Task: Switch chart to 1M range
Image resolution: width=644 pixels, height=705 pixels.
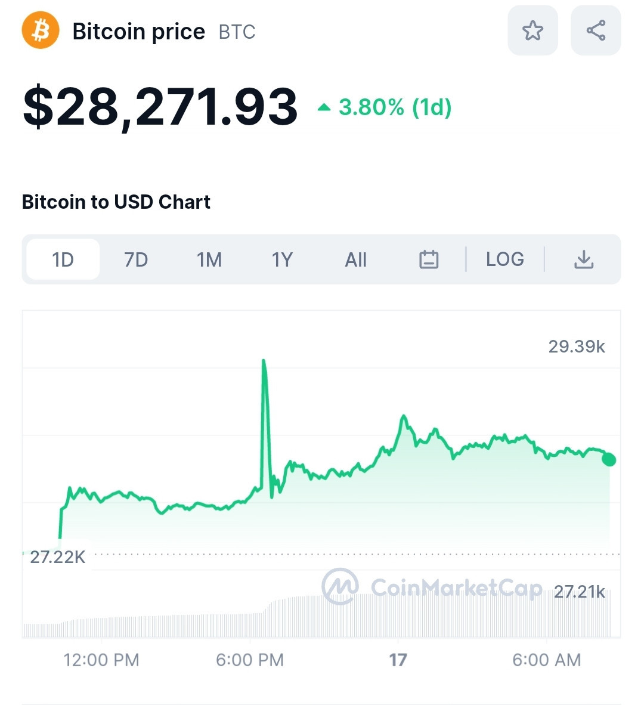Action: 209,259
